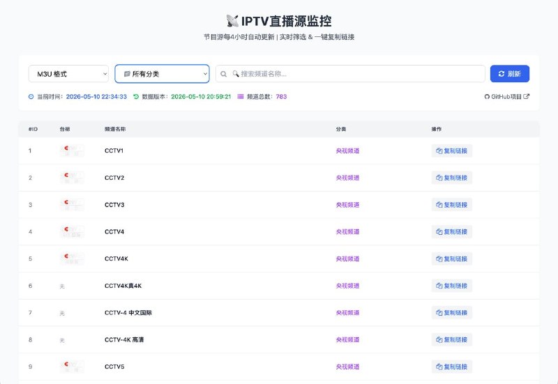This screenshot has width=558, height=384.
Task: Click the CCTV5 channel logo
Action: click(x=72, y=367)
